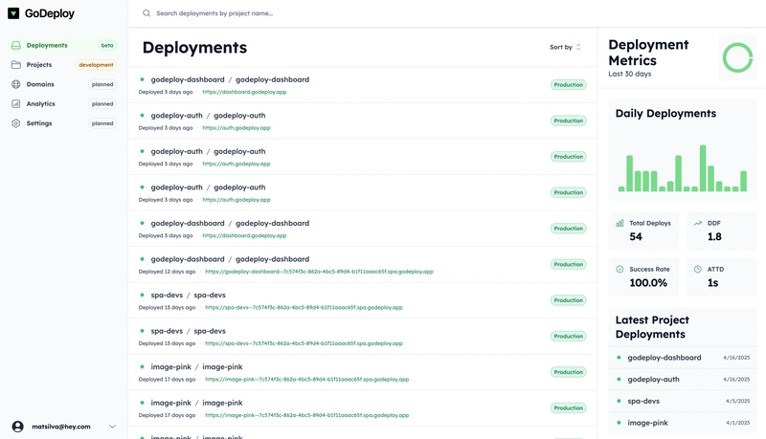Click the Total Deploys bar chart icon
The height and width of the screenshot is (439, 766).
620,223
